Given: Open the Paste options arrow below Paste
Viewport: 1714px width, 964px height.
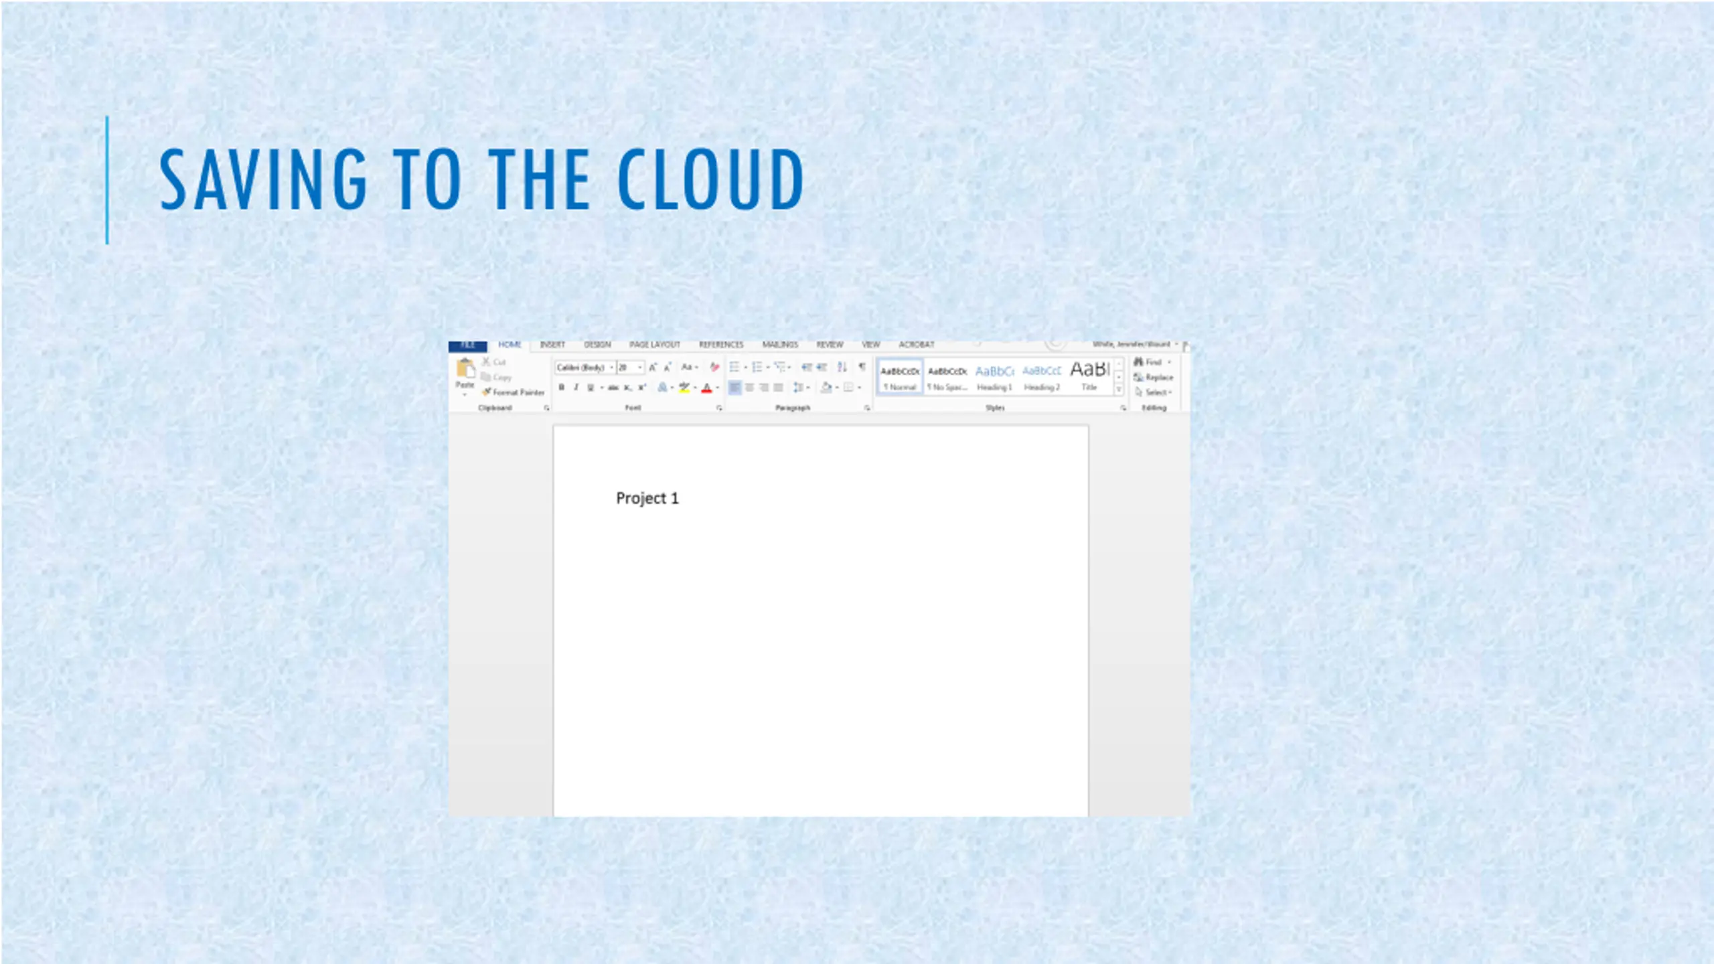Looking at the screenshot, I should [465, 394].
